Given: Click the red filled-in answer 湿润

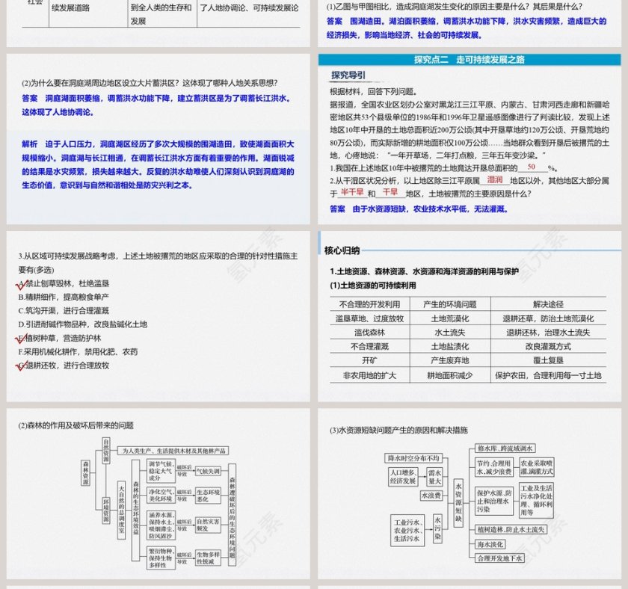Looking at the screenshot, I should pos(495,180).
